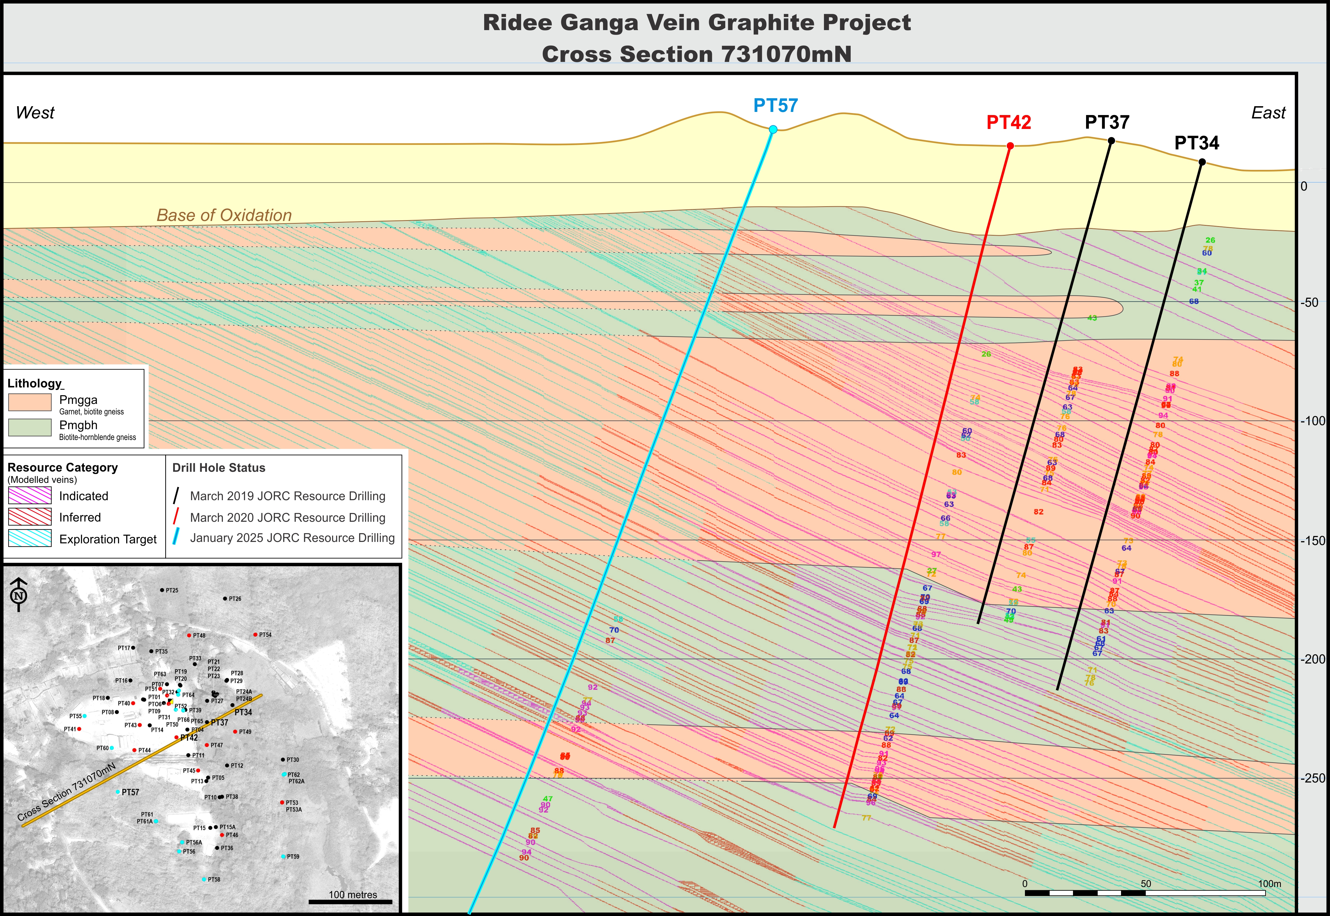
Task: Click the PT57 cyan collar marker on section
Action: [x=773, y=130]
